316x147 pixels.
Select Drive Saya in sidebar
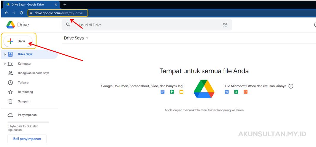[x=29, y=54]
